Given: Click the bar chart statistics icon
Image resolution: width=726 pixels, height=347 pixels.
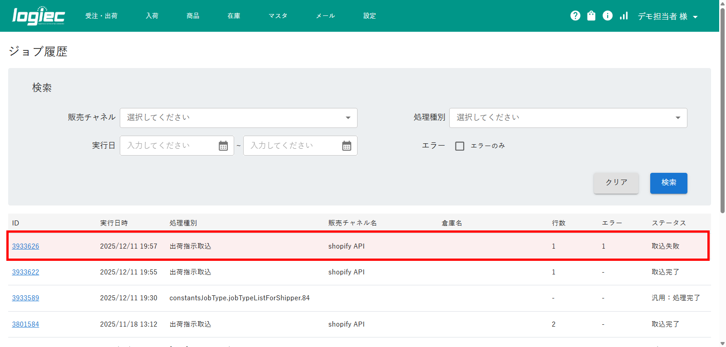Looking at the screenshot, I should [624, 16].
